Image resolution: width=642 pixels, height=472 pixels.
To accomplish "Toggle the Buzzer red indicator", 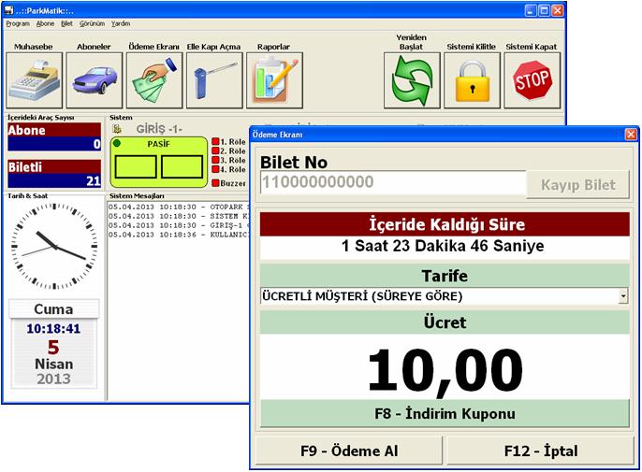I will tap(215, 183).
